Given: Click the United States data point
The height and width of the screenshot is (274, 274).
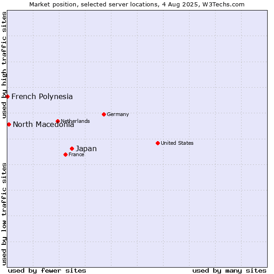Looking at the screenshot, I should 158,143.
